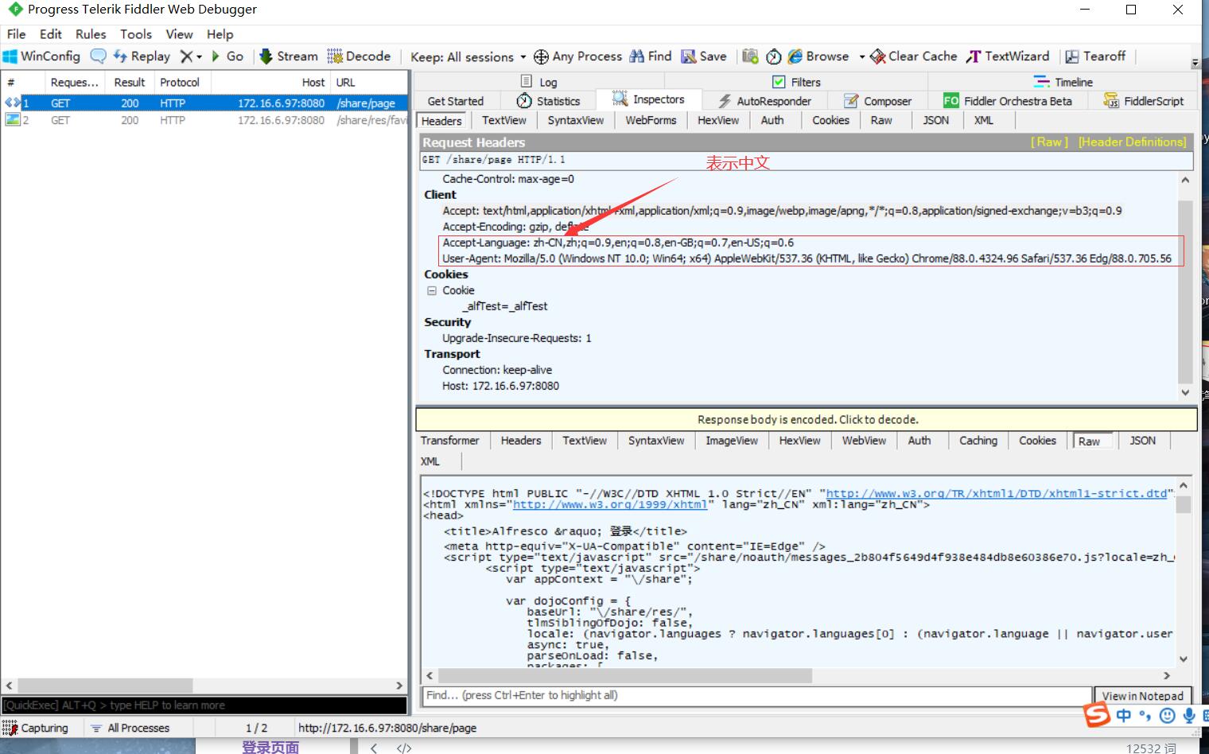Click the All Processes status filter
The width and height of the screenshot is (1209, 754).
[x=130, y=728]
